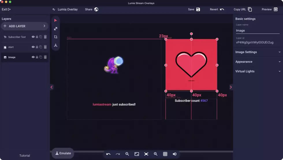This screenshot has width=283, height=160.
Task: Select the resize arrows tool
Action: (x=55, y=29)
